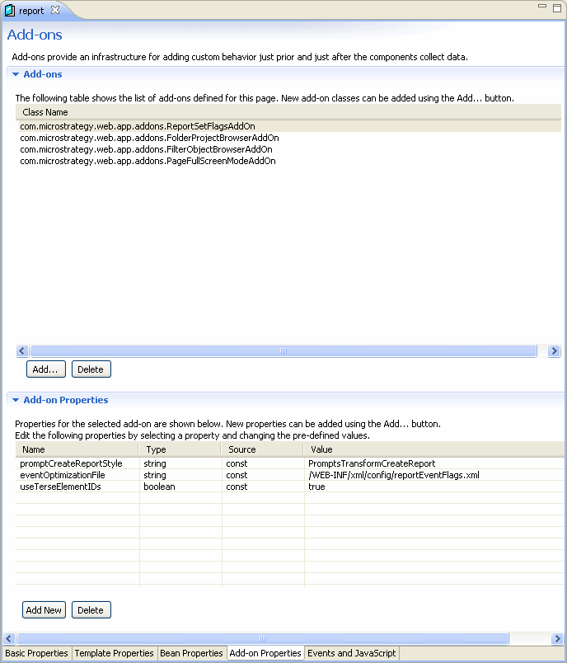Switch to the Add-on Properties tab
This screenshot has width=567, height=663.
pyautogui.click(x=265, y=653)
